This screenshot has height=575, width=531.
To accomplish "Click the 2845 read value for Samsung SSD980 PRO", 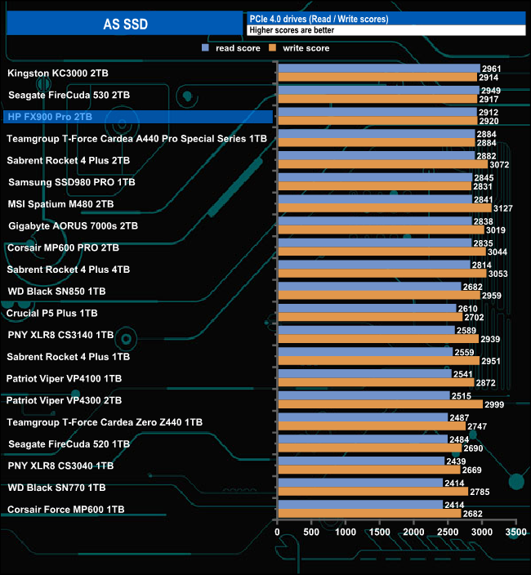I will pyautogui.click(x=484, y=178).
